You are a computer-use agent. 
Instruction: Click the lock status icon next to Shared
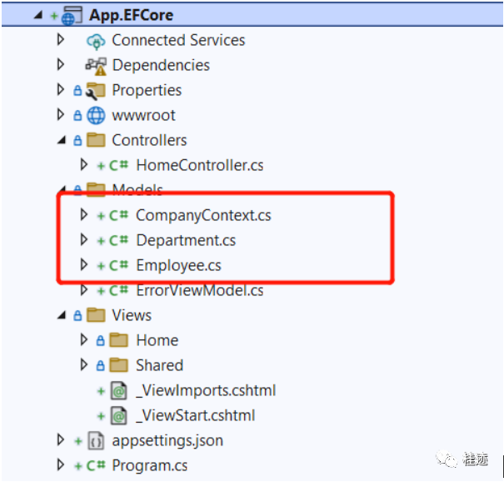[100, 365]
